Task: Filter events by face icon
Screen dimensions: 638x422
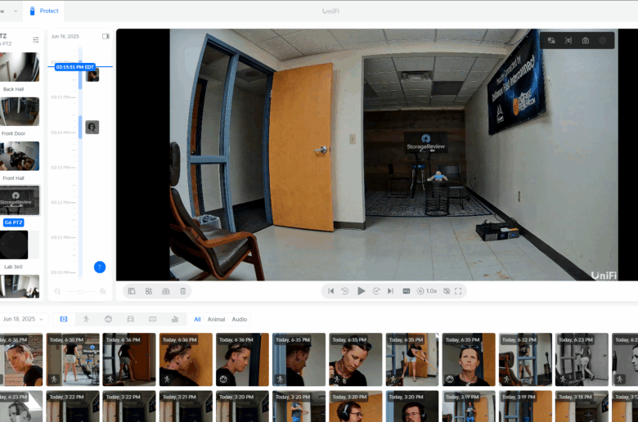Action: coord(108,319)
